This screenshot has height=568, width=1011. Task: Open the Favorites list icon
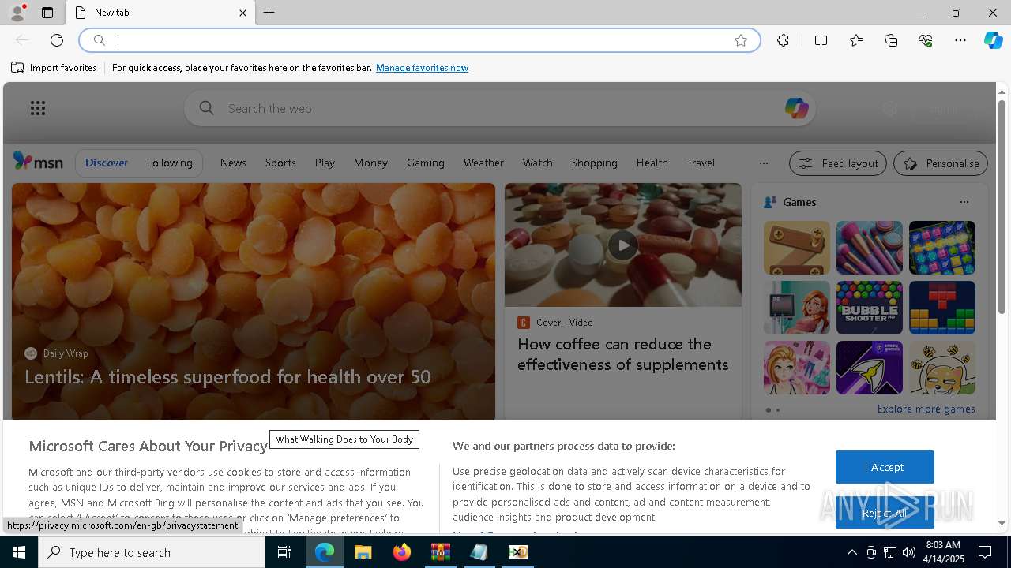tap(856, 40)
